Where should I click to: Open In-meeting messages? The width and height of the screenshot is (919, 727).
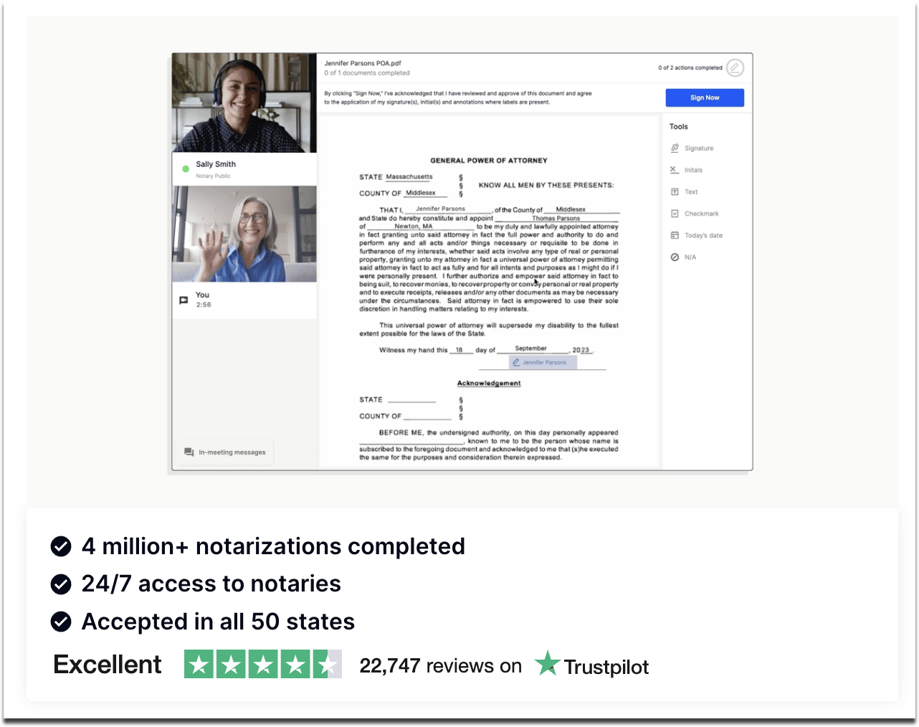(x=225, y=452)
